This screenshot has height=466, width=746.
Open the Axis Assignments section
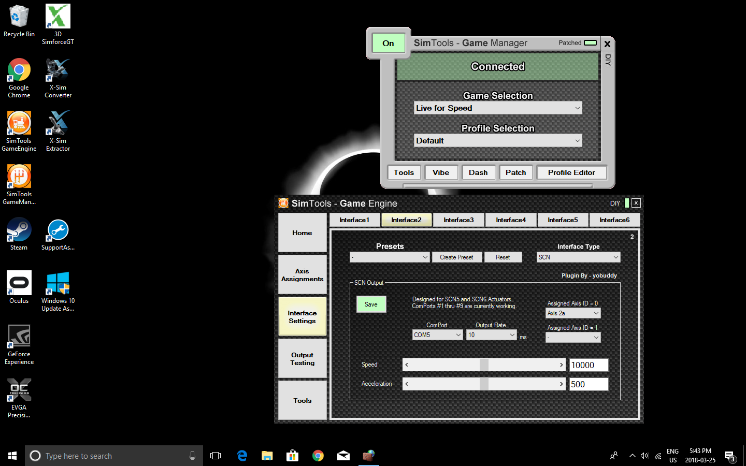pyautogui.click(x=303, y=275)
